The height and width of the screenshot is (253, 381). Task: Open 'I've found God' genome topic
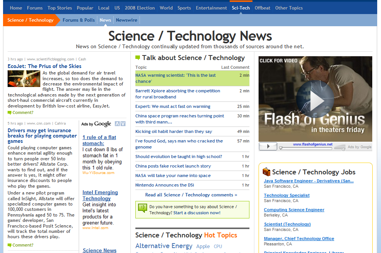point(179,144)
